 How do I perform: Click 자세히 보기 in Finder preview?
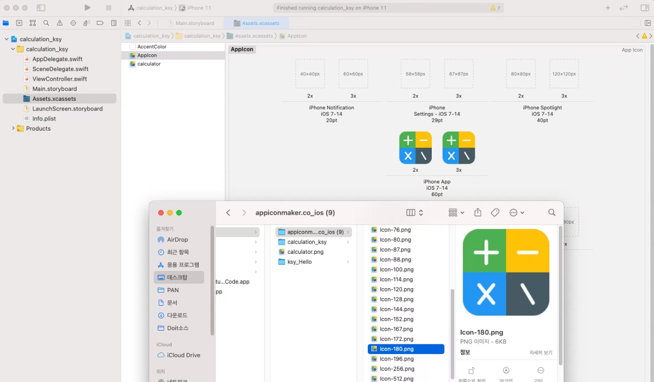(x=541, y=353)
